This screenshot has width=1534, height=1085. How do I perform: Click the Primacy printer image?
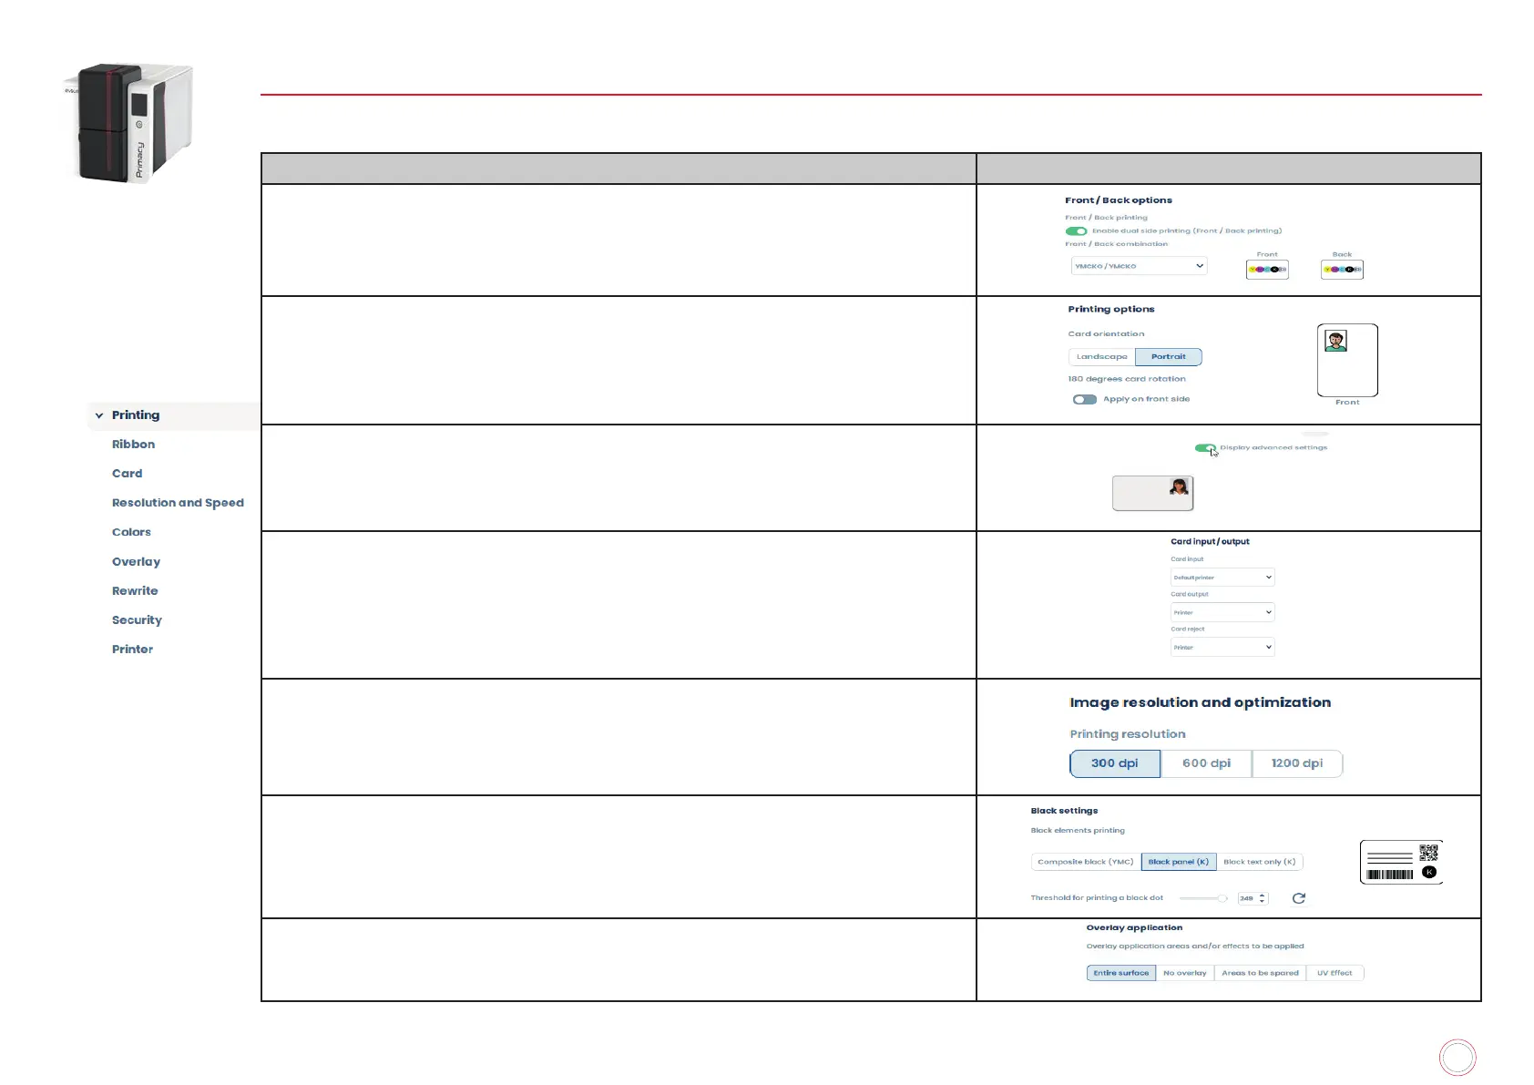pyautogui.click(x=128, y=123)
